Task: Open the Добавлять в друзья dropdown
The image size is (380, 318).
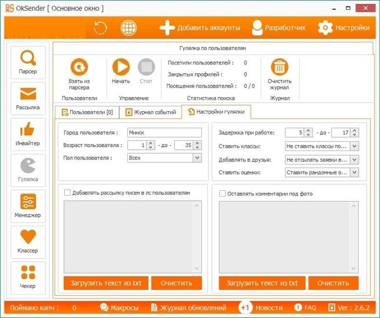Action: [322, 160]
